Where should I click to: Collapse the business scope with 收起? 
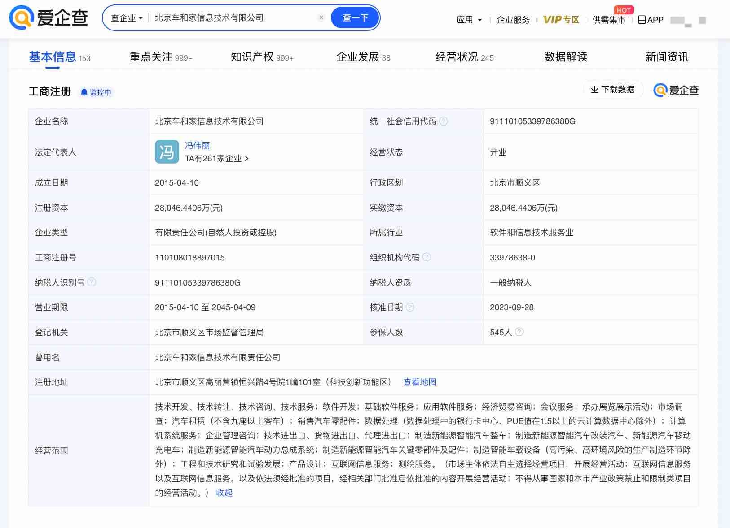pos(224,493)
